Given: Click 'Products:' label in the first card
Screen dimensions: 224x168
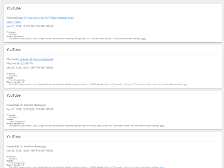Looking at the screenshot, I should coord(11,32).
